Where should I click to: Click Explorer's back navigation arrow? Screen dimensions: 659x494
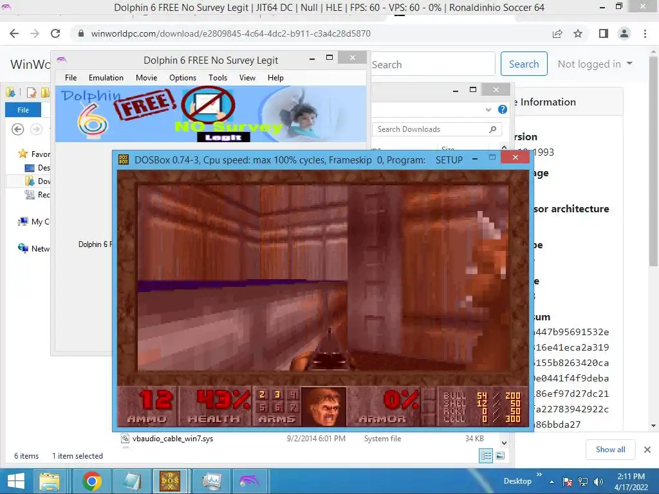pyautogui.click(x=17, y=129)
